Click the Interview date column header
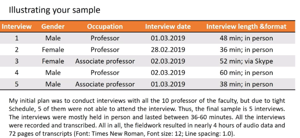 click(168, 26)
